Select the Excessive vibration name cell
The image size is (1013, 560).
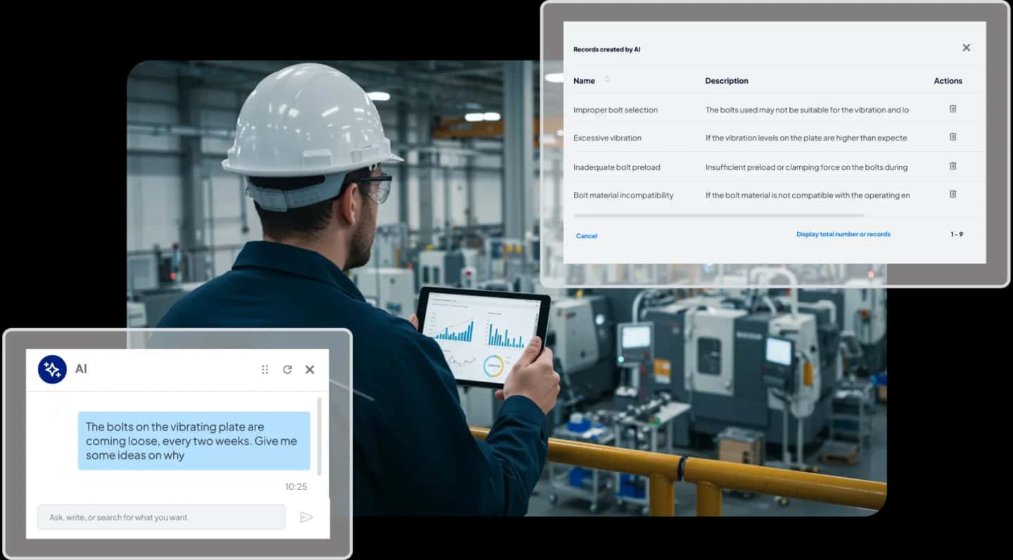[x=607, y=138]
